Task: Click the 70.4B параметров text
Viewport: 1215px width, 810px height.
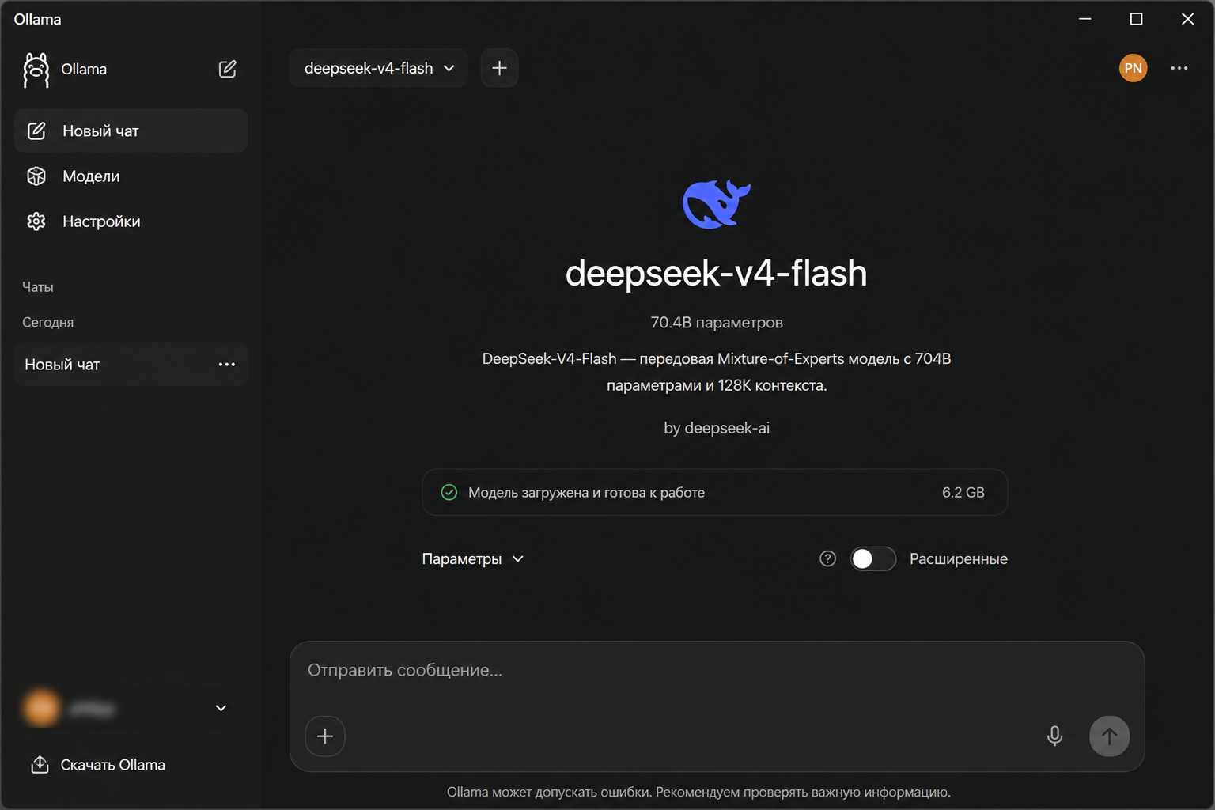Action: (x=716, y=323)
